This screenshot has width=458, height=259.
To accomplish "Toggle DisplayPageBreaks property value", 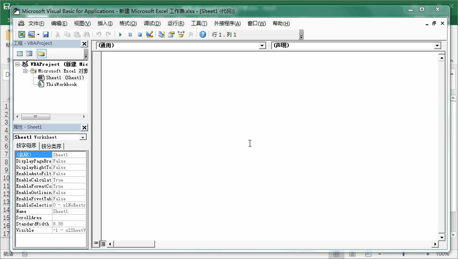I will (x=69, y=161).
